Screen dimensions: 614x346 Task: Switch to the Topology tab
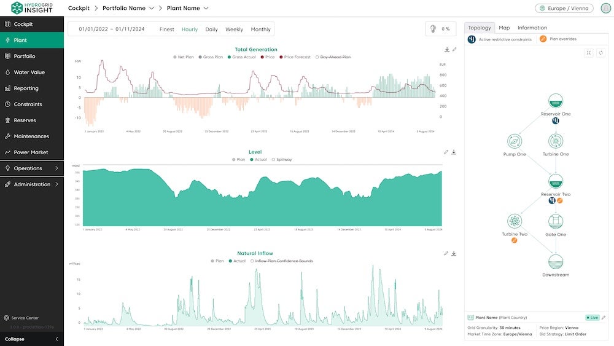pos(480,28)
